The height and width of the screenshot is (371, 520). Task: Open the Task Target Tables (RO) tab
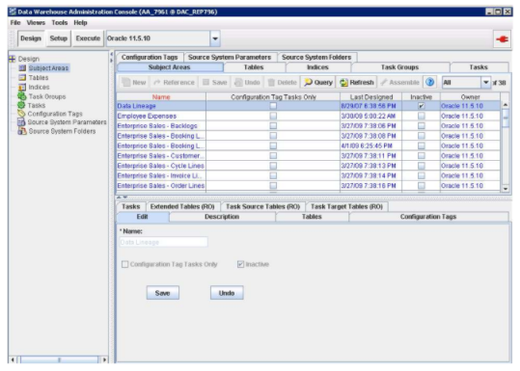(x=346, y=206)
